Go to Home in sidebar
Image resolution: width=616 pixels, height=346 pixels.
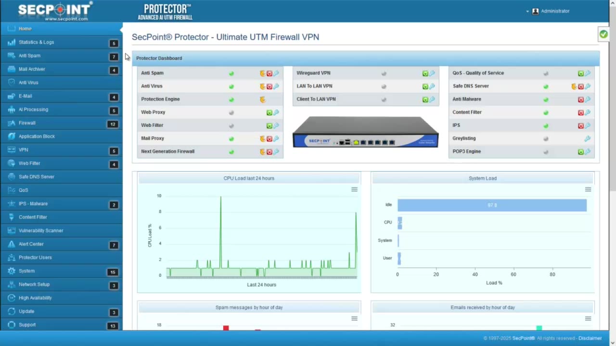pos(61,29)
